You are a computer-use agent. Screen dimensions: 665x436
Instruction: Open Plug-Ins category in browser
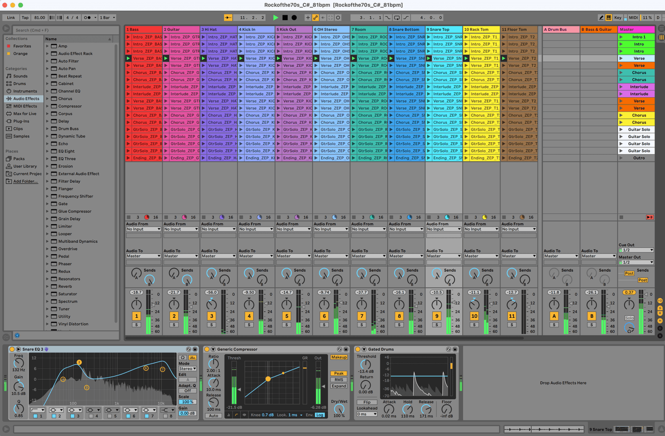coord(21,121)
